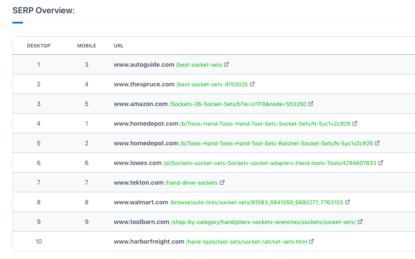Open external link icon for toolbarn.com result
This screenshot has width=415, height=259.
click(x=360, y=222)
